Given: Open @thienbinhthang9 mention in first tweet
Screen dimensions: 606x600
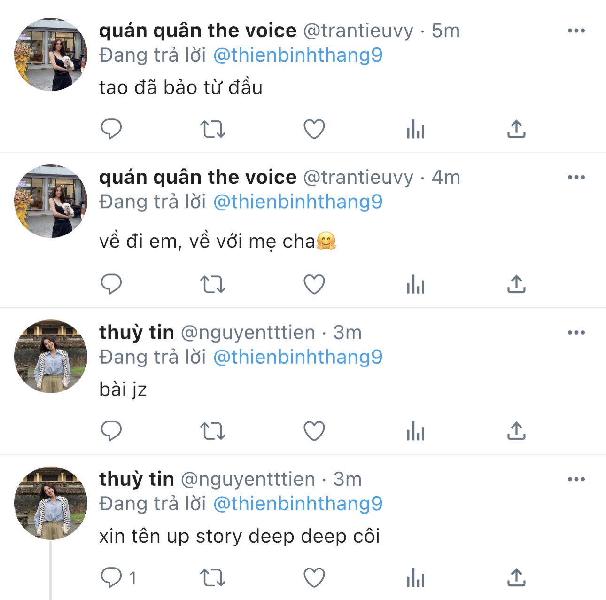Looking at the screenshot, I should pos(298,55).
